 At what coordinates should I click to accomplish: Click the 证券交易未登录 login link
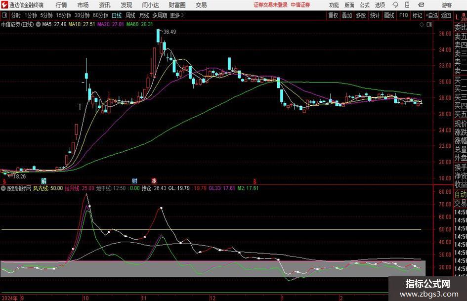pos(270,5)
